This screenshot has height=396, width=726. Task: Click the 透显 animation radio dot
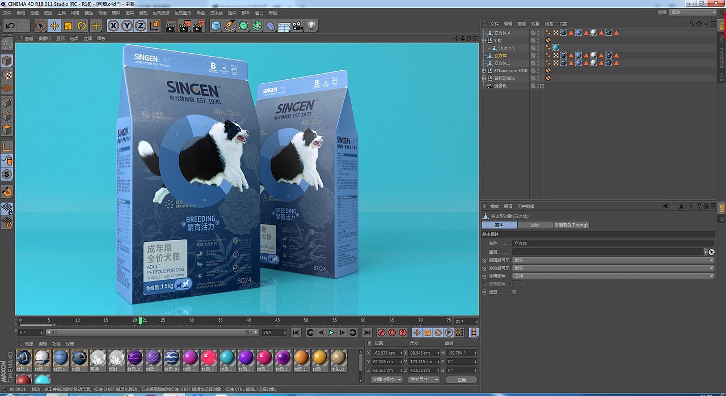(485, 292)
